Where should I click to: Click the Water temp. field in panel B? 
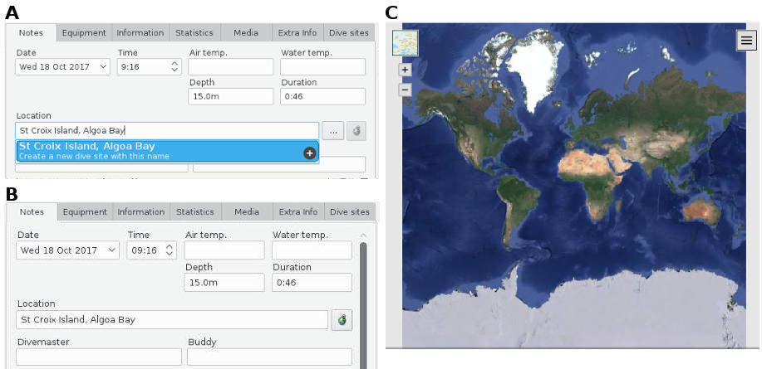point(312,250)
